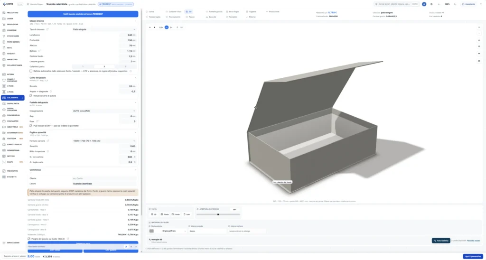Click the Lavoro Scatola calamitata field
This screenshot has height=260, width=486.
point(104,184)
